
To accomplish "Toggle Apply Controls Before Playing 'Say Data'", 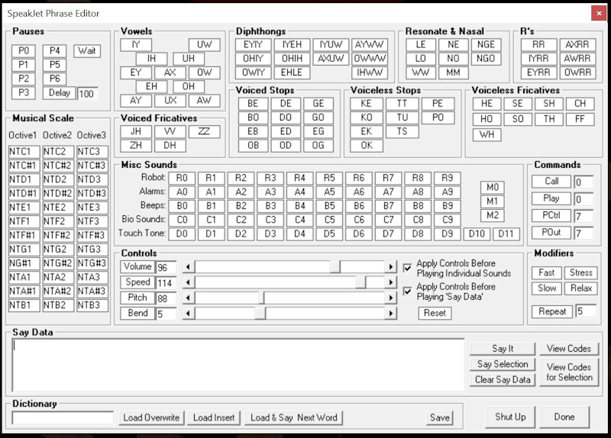I will click(x=407, y=291).
